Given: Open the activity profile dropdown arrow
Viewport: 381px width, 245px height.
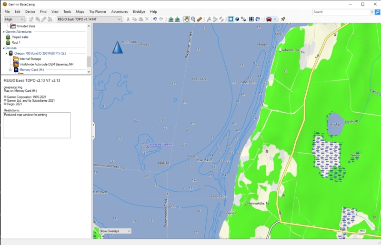Looking at the screenshot, I should point(275,19).
